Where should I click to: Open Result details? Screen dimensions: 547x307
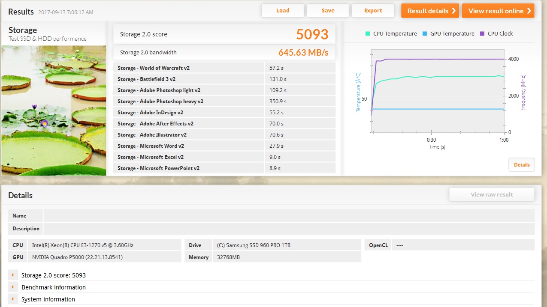point(430,11)
